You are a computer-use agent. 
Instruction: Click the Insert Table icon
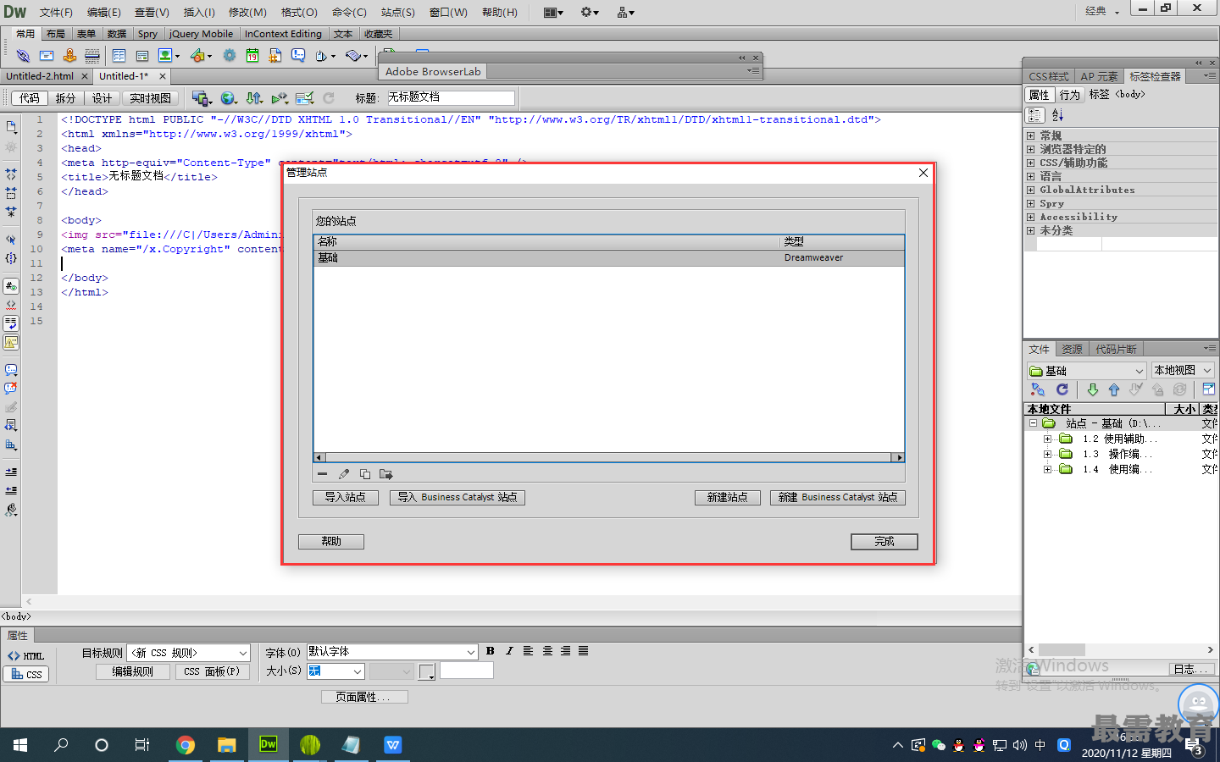click(x=119, y=56)
